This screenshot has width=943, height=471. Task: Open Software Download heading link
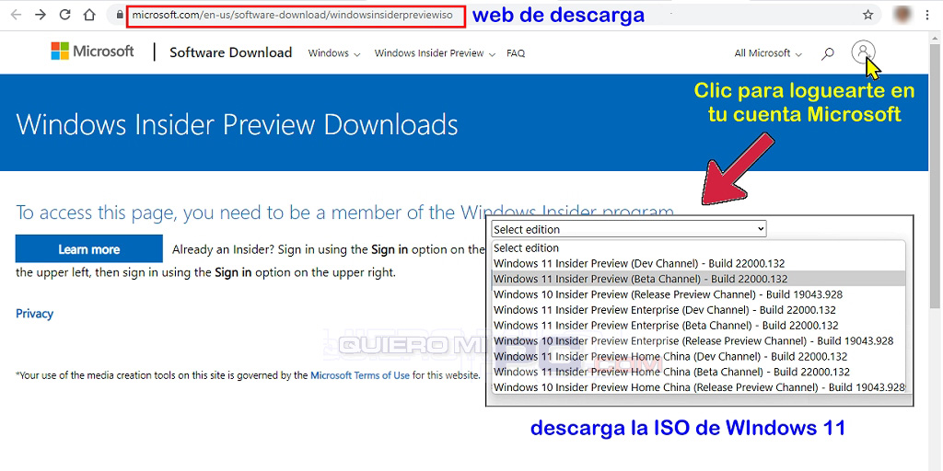(x=231, y=52)
